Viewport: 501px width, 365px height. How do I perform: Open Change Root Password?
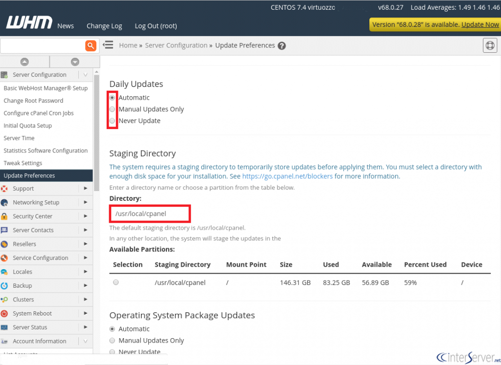coord(34,101)
